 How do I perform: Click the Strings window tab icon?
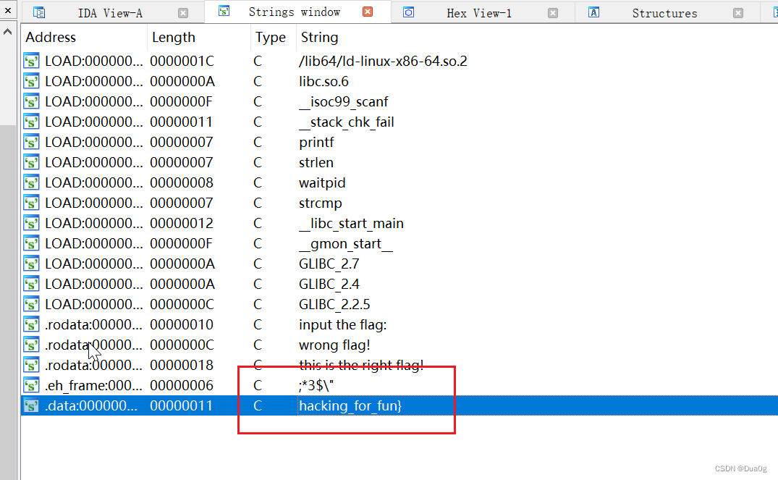[x=224, y=12]
